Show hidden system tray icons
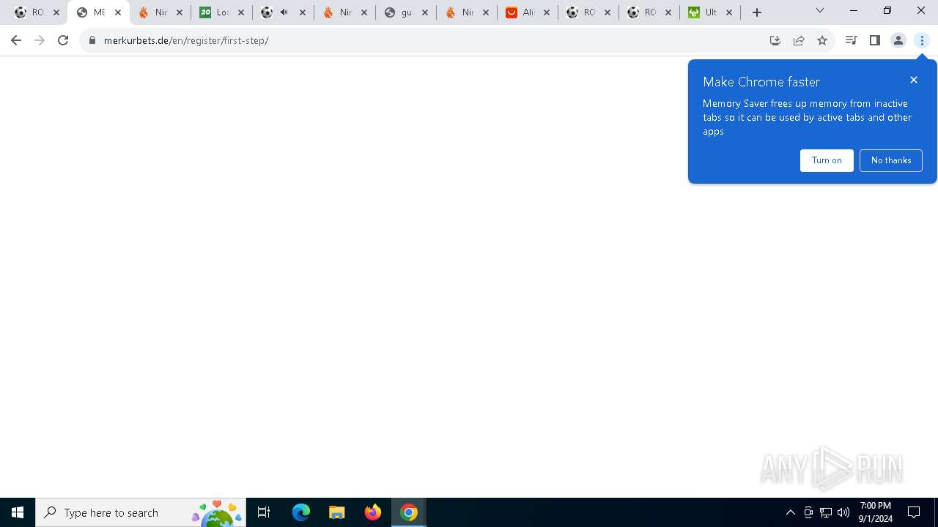Viewport: 938px width, 527px height. tap(791, 512)
